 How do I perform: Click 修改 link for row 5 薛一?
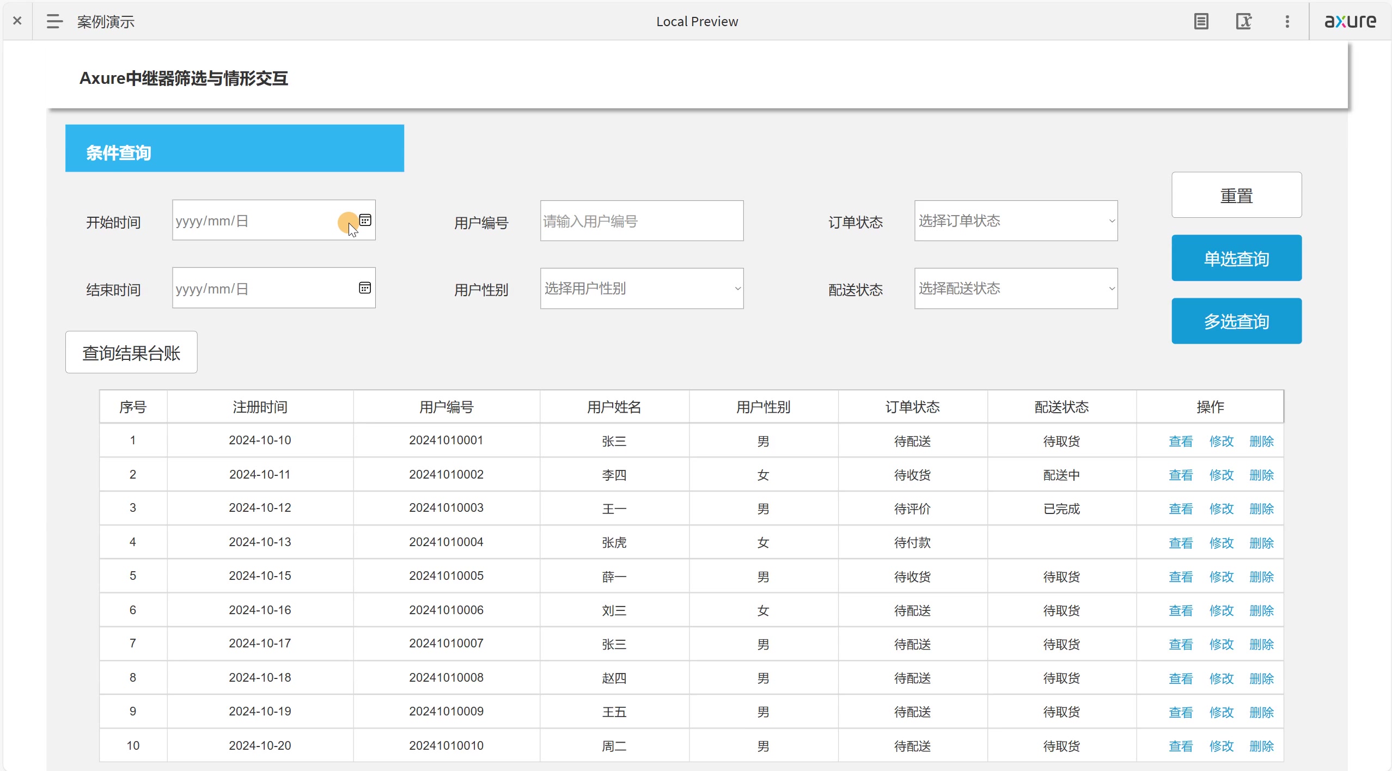coord(1221,577)
